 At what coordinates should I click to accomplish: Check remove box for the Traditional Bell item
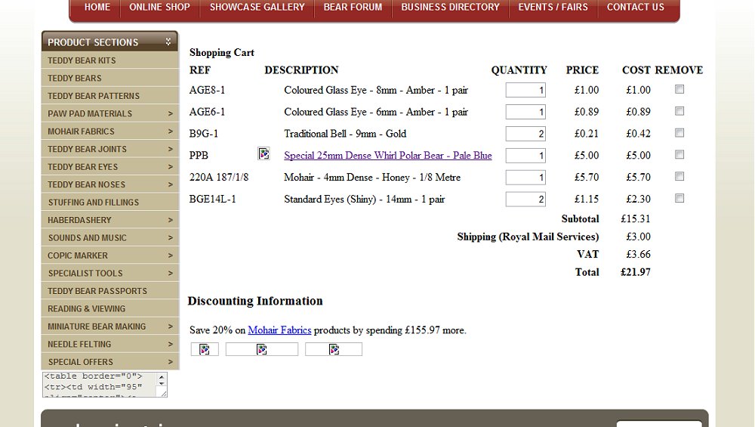pos(679,133)
